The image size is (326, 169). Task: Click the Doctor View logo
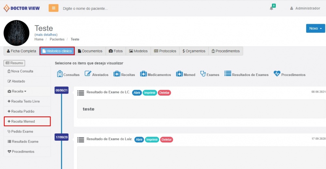click(22, 8)
